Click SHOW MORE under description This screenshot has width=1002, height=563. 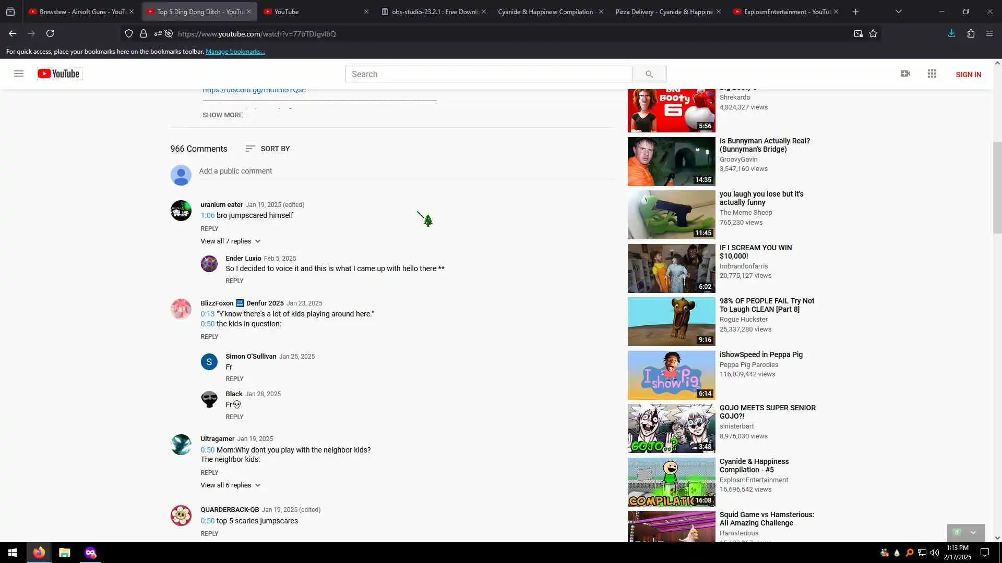point(222,115)
